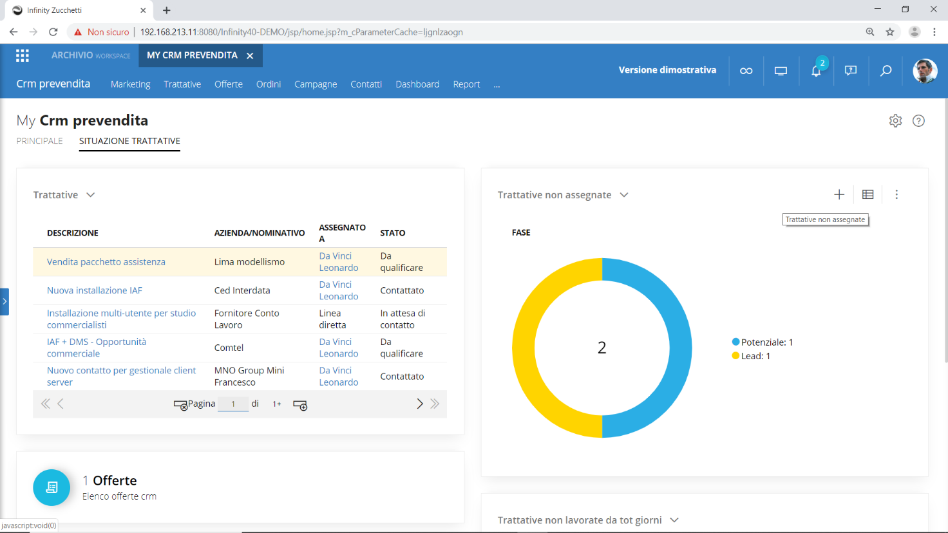Open the notifications bell icon
The image size is (948, 533).
pos(816,71)
